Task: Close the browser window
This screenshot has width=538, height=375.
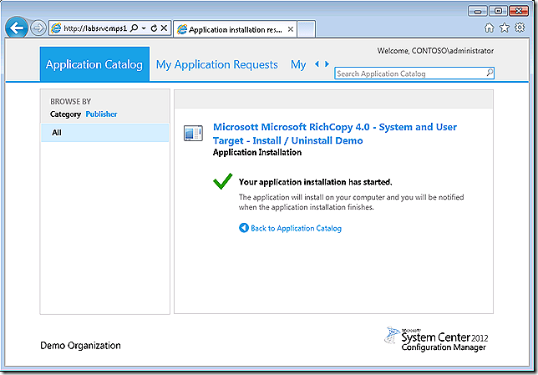Action: click(x=519, y=12)
